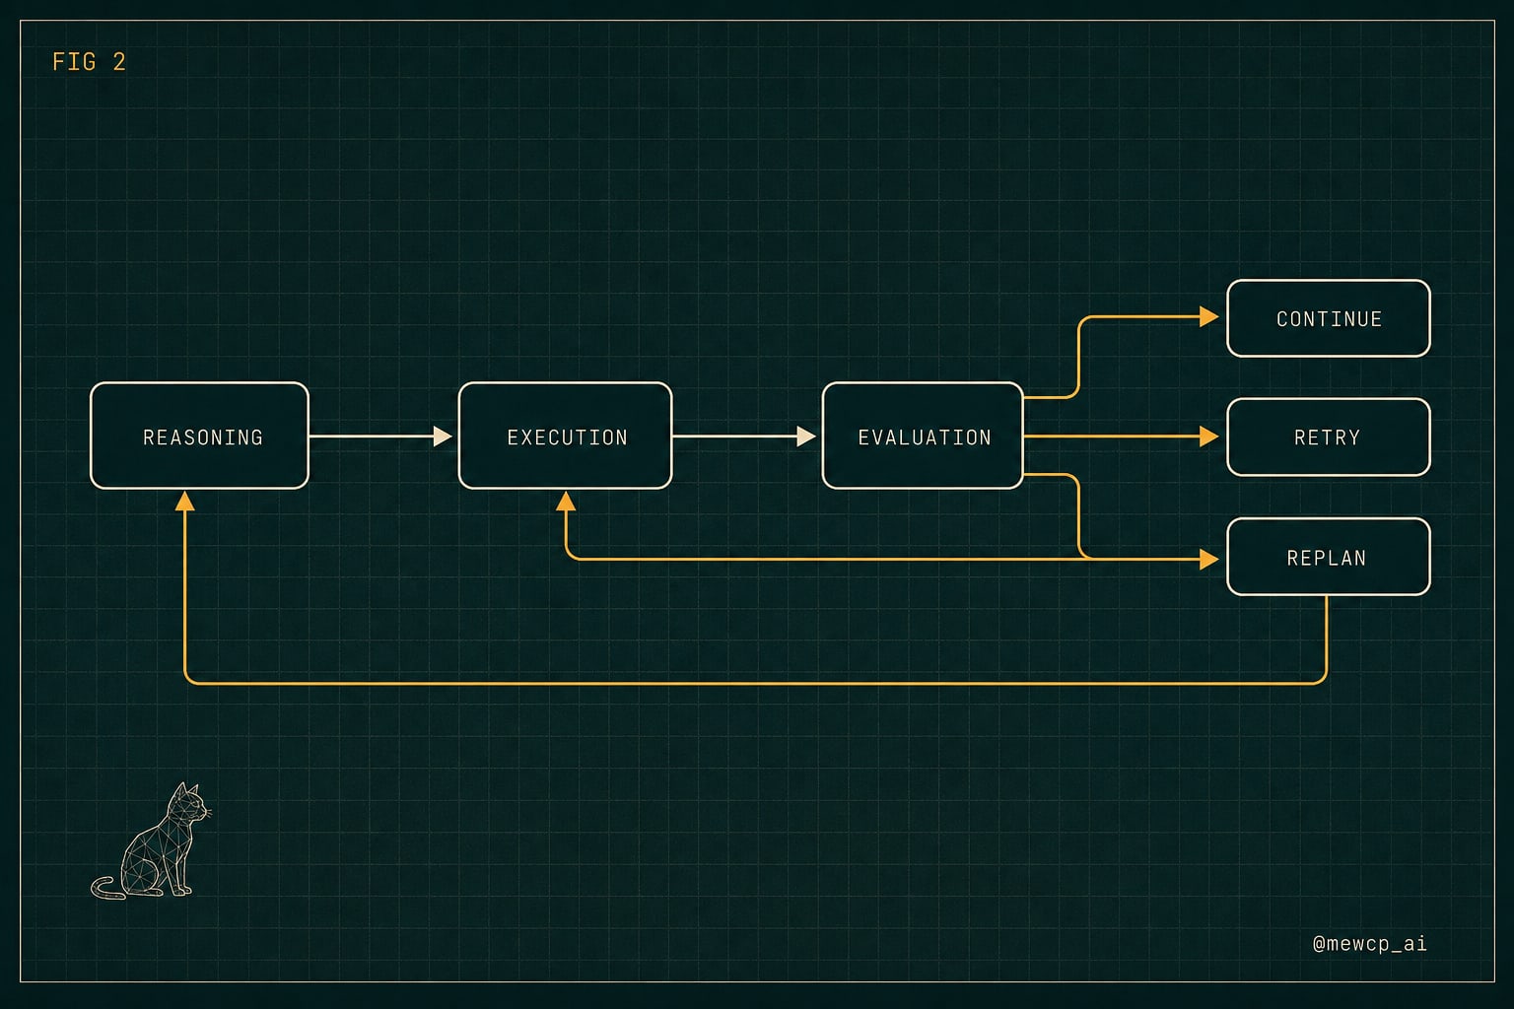The image size is (1514, 1009).
Task: Click the RETRY box
Action: click(x=1329, y=437)
